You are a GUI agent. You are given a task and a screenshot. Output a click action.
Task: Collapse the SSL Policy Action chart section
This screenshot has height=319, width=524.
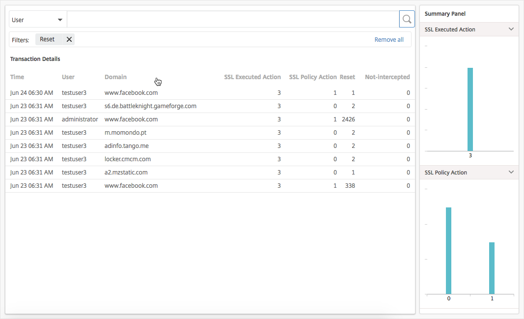pos(511,173)
